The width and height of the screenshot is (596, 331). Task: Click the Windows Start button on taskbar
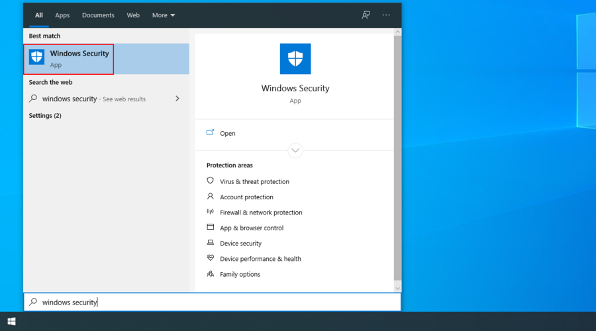click(x=11, y=322)
